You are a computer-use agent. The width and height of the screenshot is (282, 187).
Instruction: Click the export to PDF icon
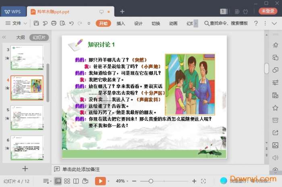pyautogui.click(x=45, y=23)
